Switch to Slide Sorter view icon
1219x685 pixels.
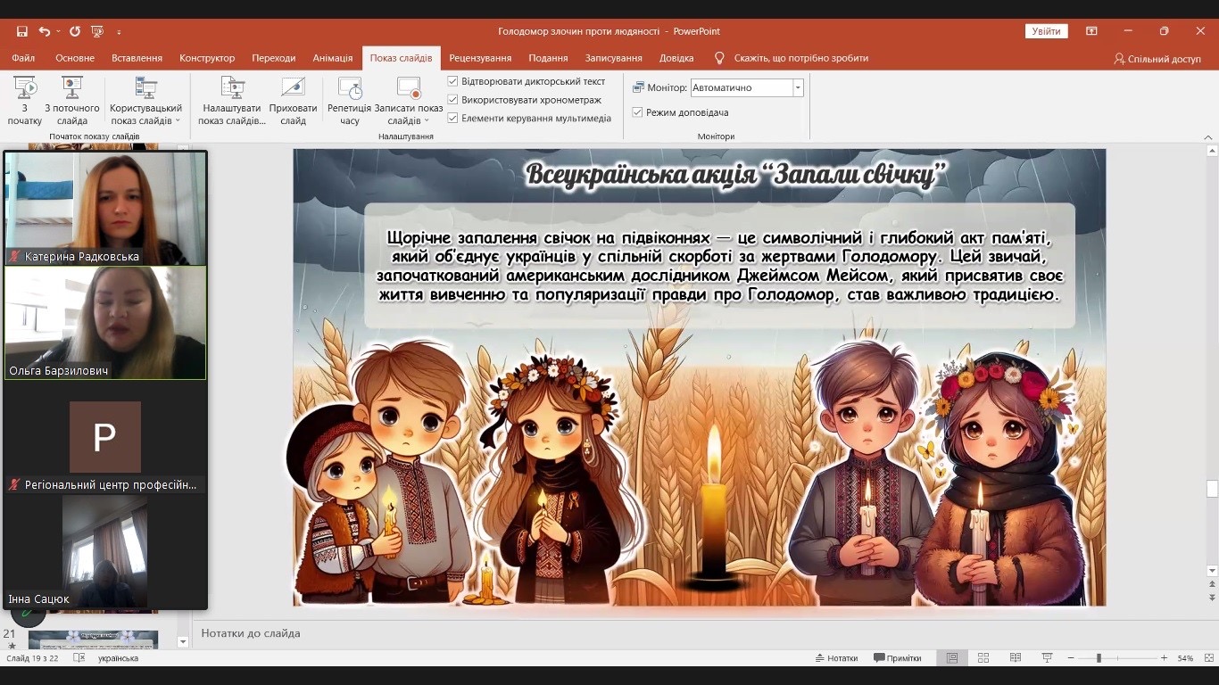pos(983,658)
